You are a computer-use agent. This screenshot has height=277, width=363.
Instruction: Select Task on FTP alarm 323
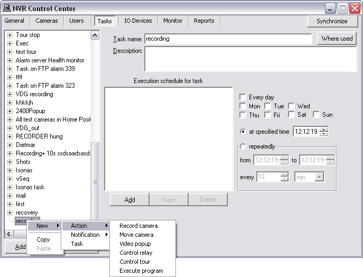point(45,86)
